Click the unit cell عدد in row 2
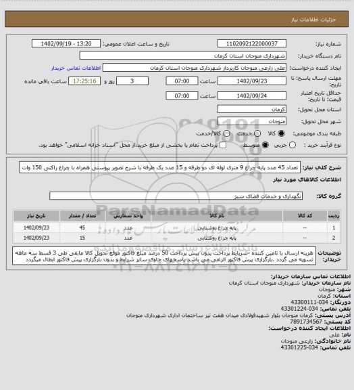 tap(128, 238)
